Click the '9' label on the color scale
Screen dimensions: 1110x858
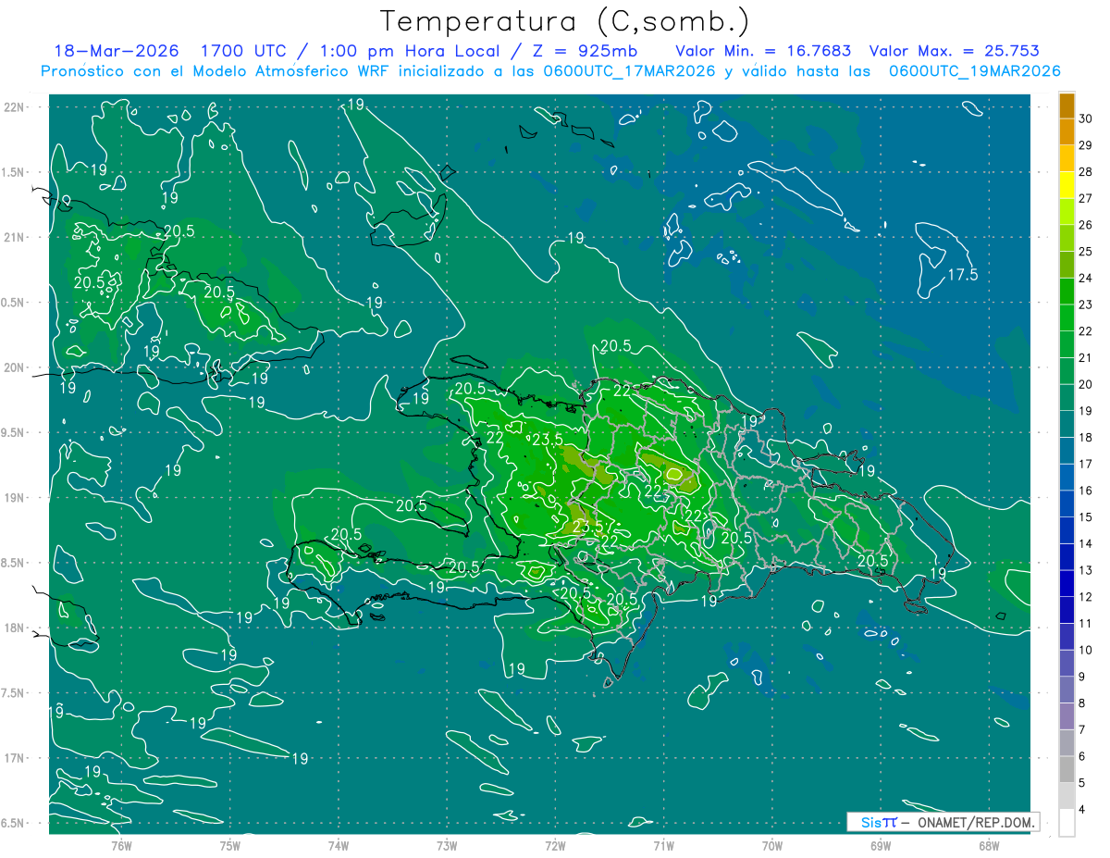[x=1084, y=677]
